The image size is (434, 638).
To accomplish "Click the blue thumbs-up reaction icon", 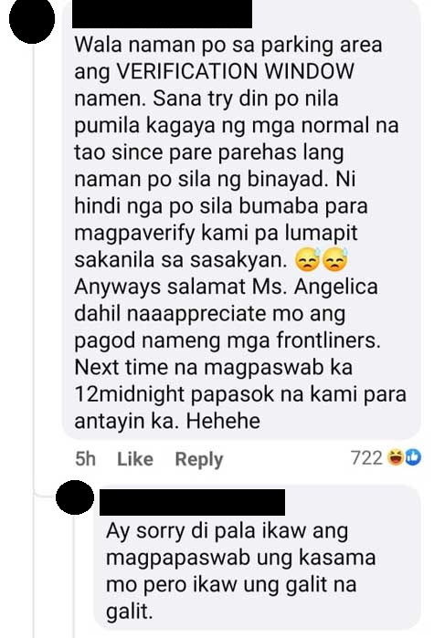I will [x=413, y=458].
